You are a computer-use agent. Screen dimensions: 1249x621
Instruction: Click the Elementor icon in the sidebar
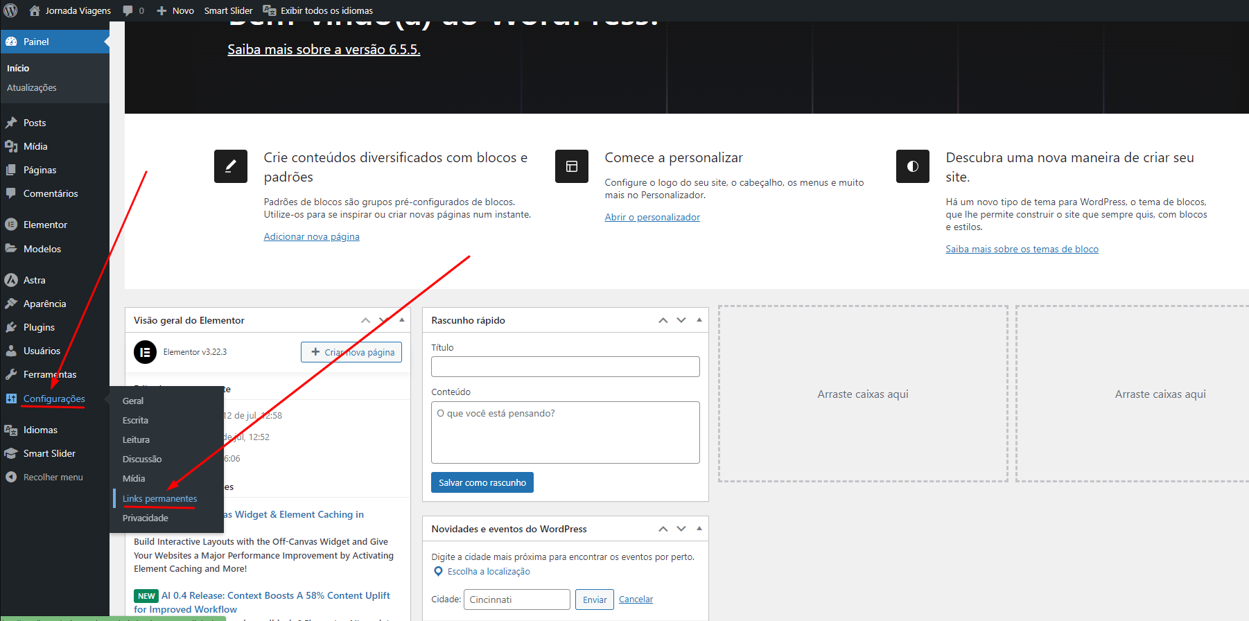coord(11,225)
